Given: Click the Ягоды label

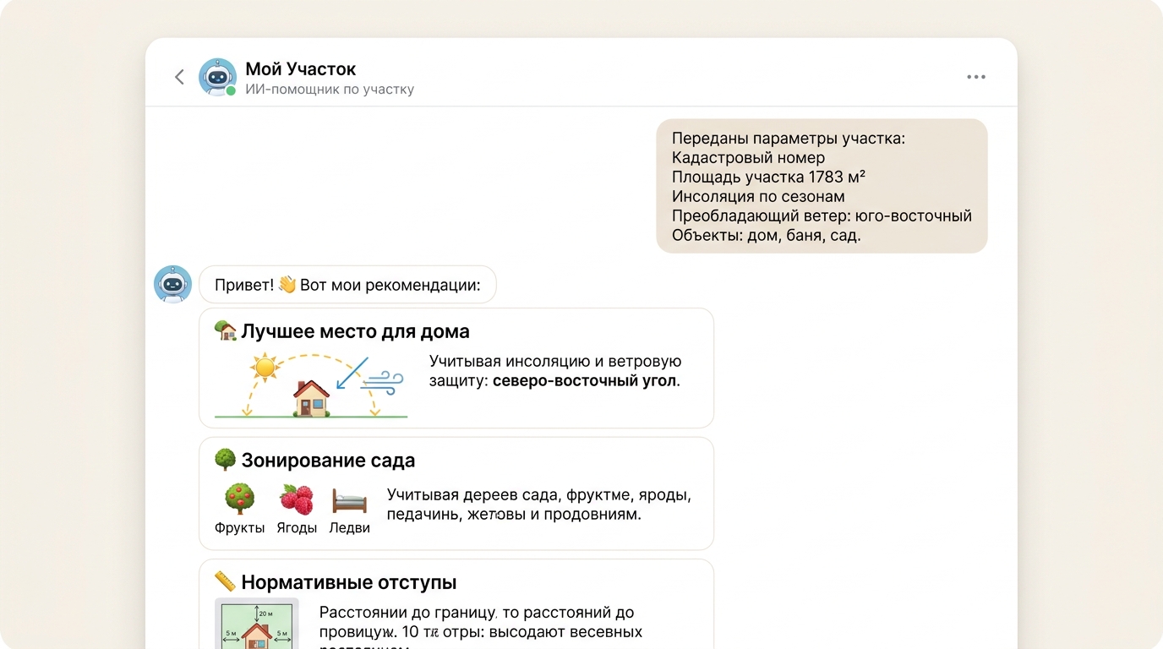Looking at the screenshot, I should (x=297, y=527).
